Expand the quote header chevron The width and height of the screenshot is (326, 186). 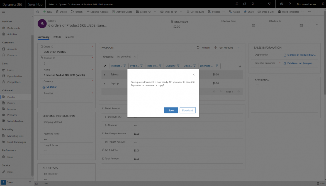(x=317, y=24)
